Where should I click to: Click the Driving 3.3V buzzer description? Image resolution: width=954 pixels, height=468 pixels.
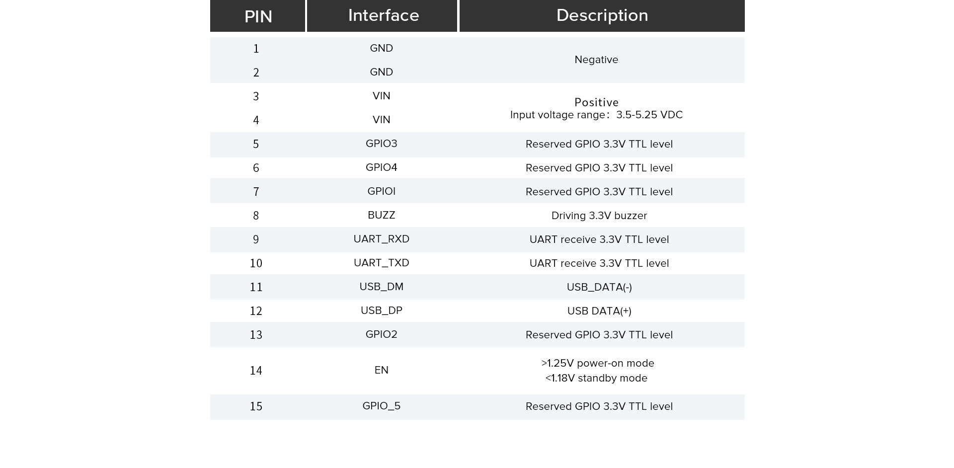pyautogui.click(x=599, y=216)
